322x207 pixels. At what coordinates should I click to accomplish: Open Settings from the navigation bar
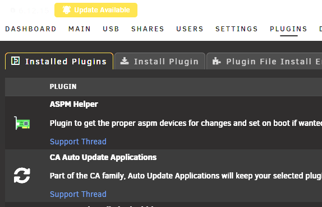(x=237, y=29)
